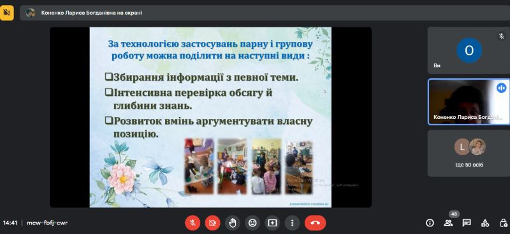This screenshot has width=510, height=234.
Task: Click the audio indicator on speaker tile
Action: coord(501,88)
